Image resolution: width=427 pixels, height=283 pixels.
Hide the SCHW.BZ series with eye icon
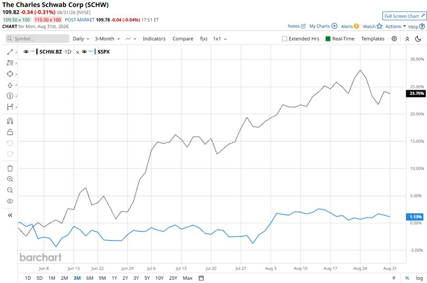(26, 52)
